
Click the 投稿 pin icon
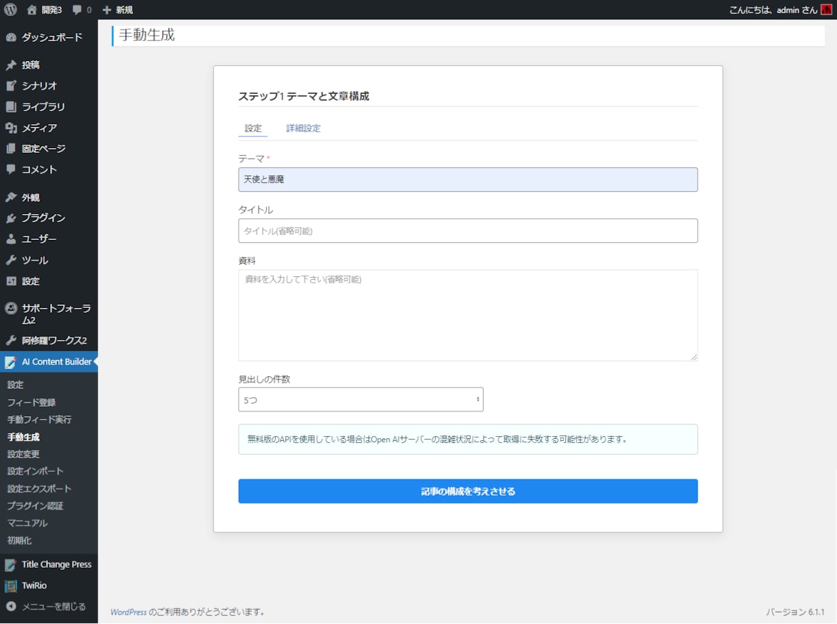(10, 65)
